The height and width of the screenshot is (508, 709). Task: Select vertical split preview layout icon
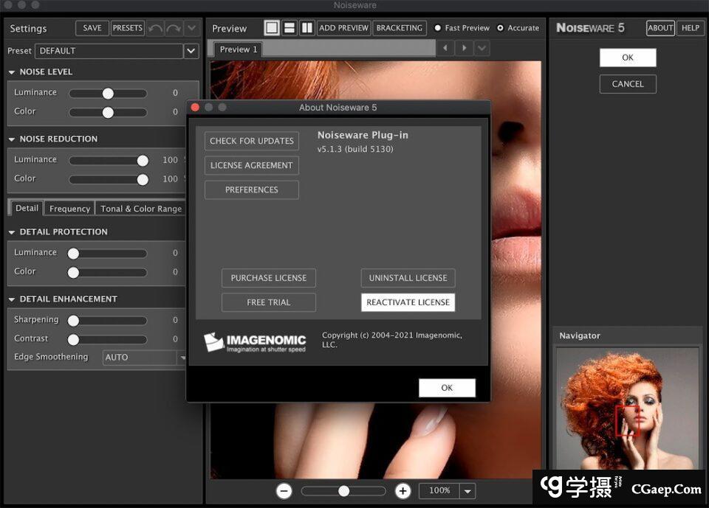[x=306, y=28]
